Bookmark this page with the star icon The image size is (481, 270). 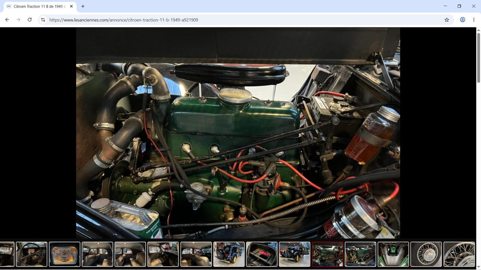pos(447,19)
